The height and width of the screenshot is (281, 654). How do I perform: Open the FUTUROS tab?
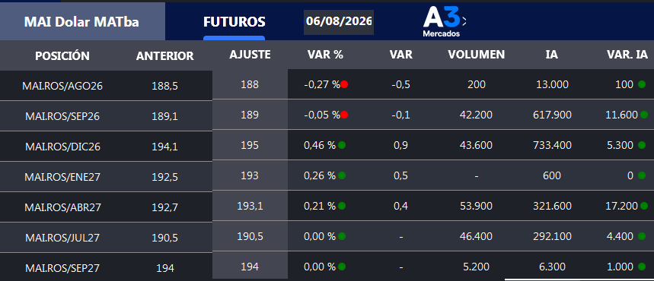pyautogui.click(x=234, y=22)
